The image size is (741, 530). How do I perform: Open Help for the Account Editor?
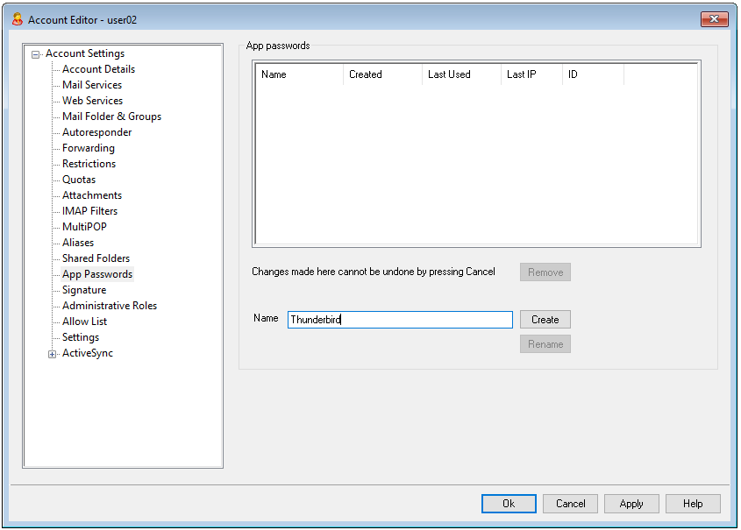coord(693,504)
